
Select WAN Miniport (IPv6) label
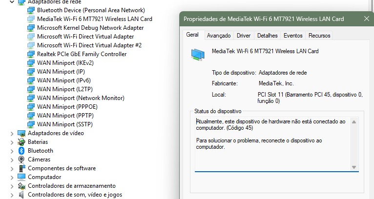click(x=64, y=80)
